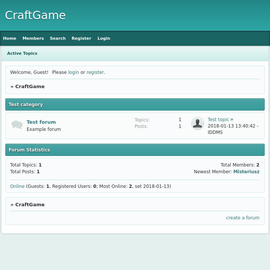The image size is (270, 270).
Task: Open the Test forum link
Action: [x=41, y=122]
